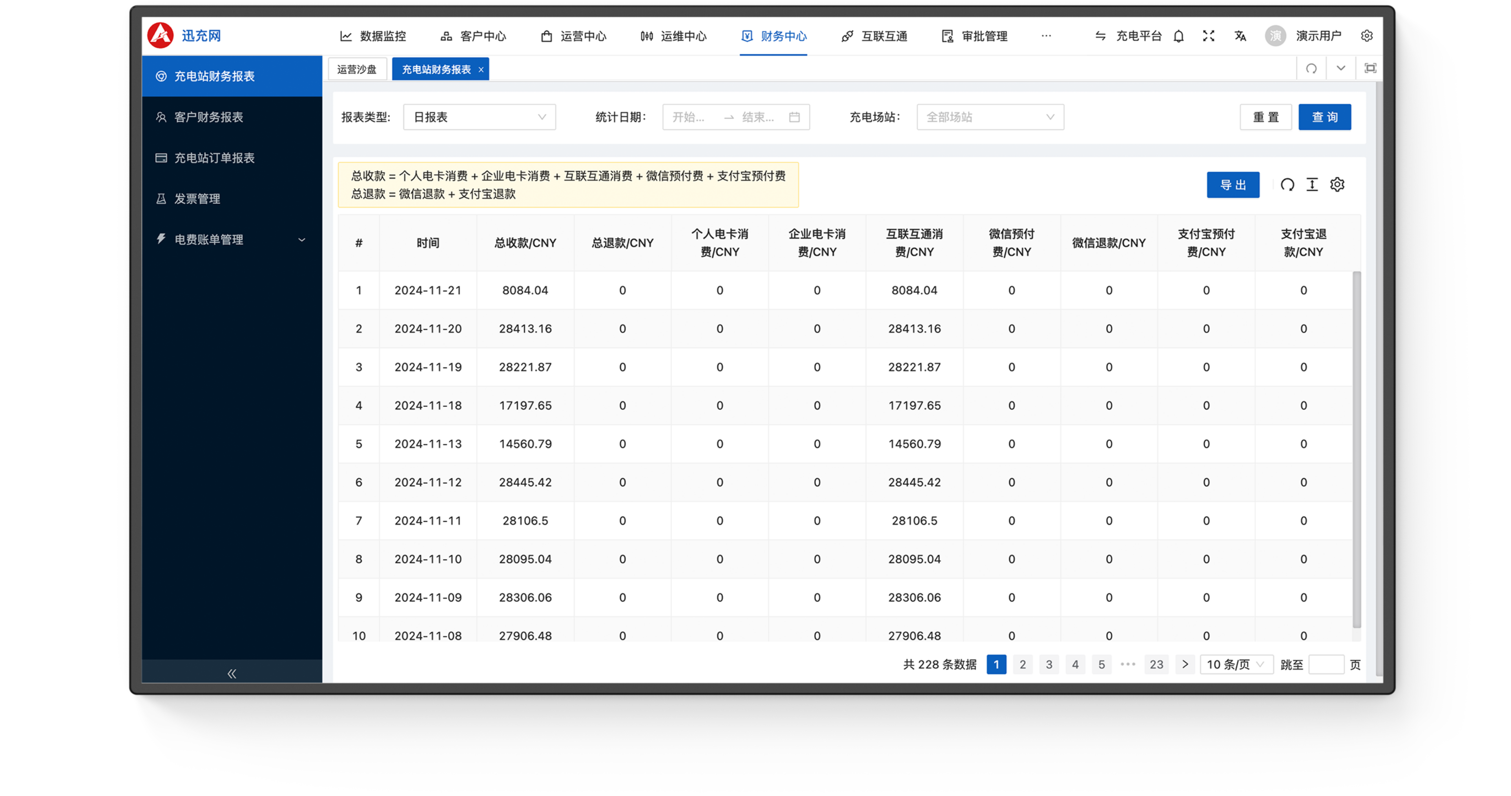The image size is (1511, 796).
Task: Open the 运维中心 menu
Action: [673, 36]
